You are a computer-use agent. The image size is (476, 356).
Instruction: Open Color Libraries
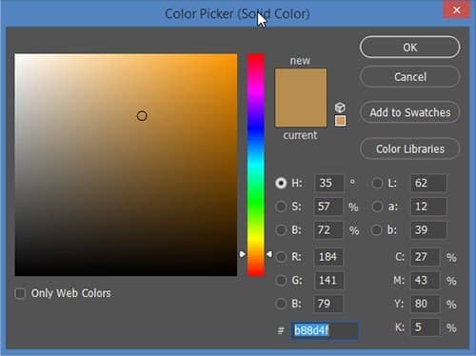coord(409,148)
